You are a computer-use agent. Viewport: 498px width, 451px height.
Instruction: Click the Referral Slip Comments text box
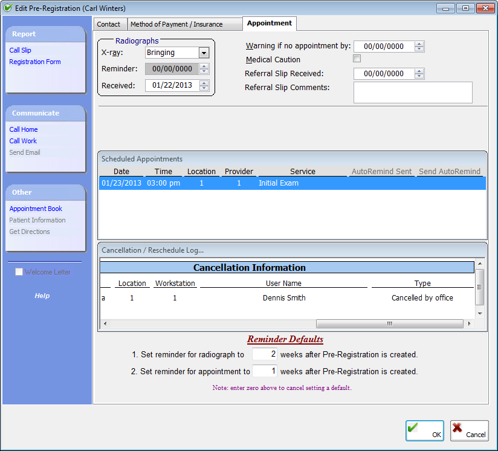[412, 92]
